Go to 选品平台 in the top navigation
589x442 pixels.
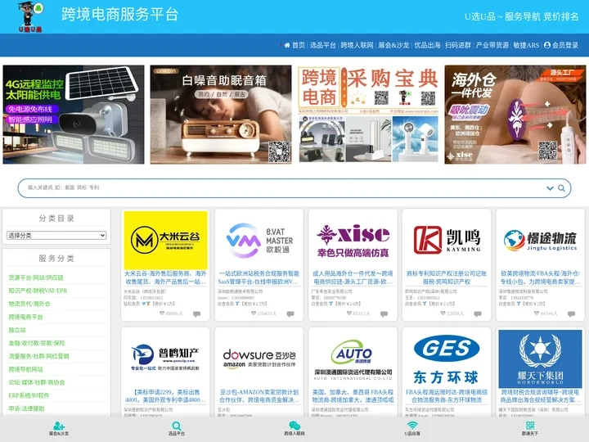[x=322, y=45]
